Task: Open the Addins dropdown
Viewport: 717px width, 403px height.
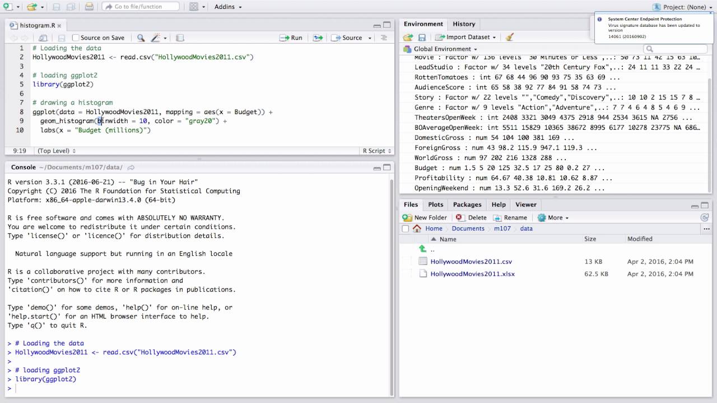Action: 228,7
